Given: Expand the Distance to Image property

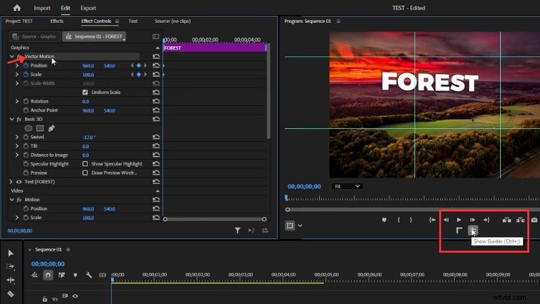Looking at the screenshot, I should pos(17,155).
